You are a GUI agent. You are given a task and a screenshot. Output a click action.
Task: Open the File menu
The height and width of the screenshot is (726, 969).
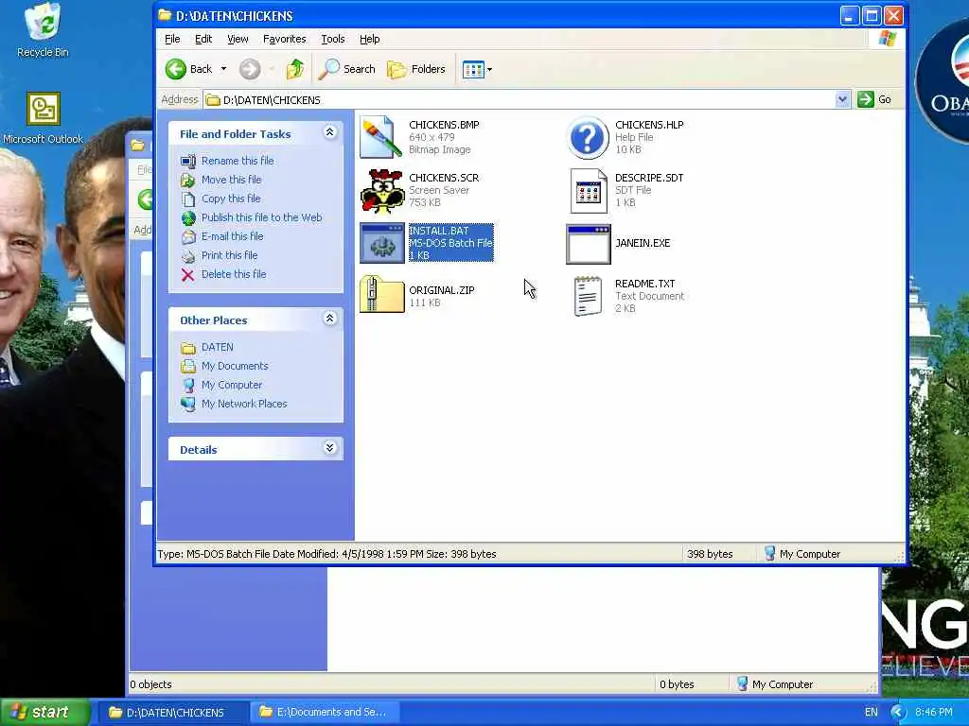coord(172,39)
